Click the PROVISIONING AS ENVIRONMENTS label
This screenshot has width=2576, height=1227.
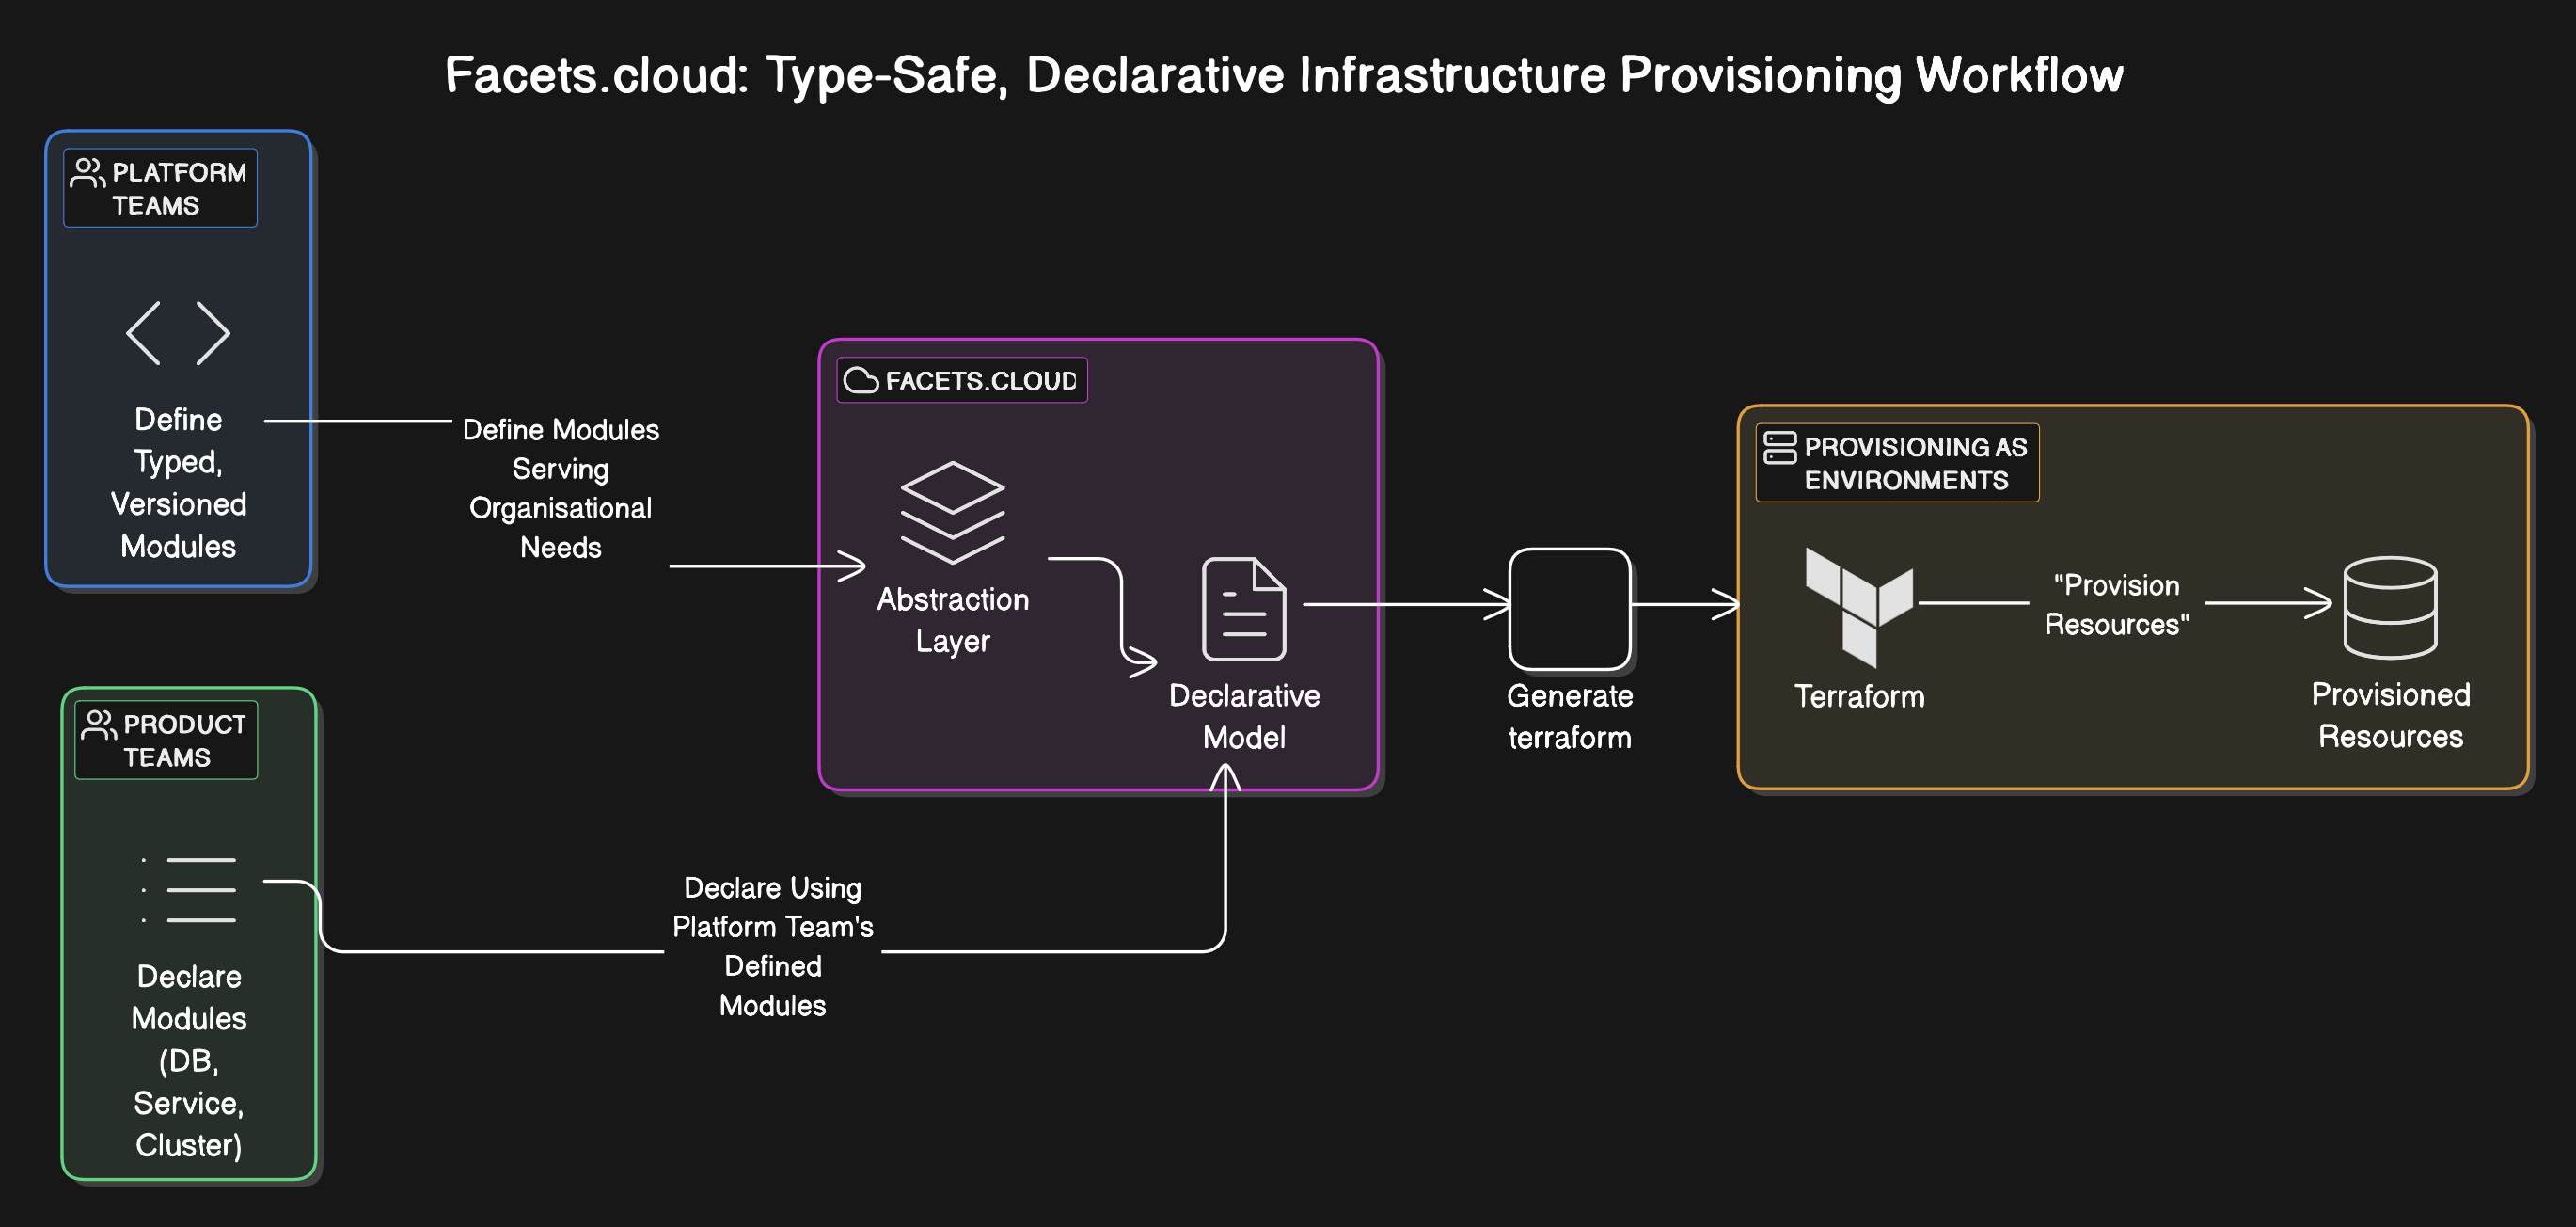(1914, 463)
